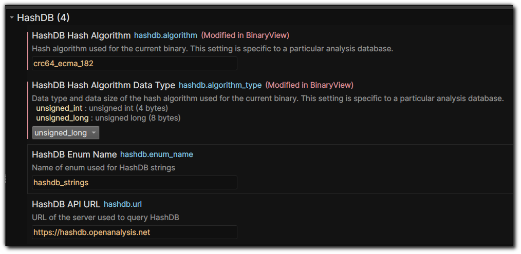Image resolution: width=521 pixels, height=254 pixels.
Task: Click the crc64_ecma_182 algorithm input field
Action: click(x=134, y=64)
